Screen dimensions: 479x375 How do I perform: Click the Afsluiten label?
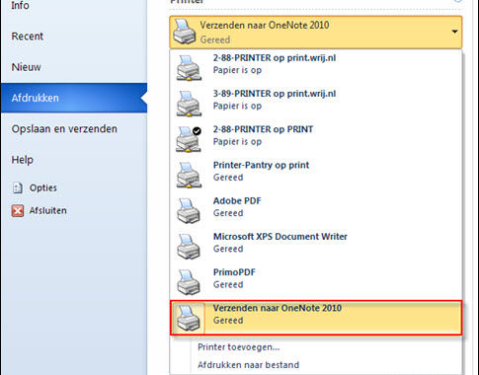(x=48, y=210)
